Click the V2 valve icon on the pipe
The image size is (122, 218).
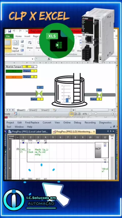click(99, 95)
